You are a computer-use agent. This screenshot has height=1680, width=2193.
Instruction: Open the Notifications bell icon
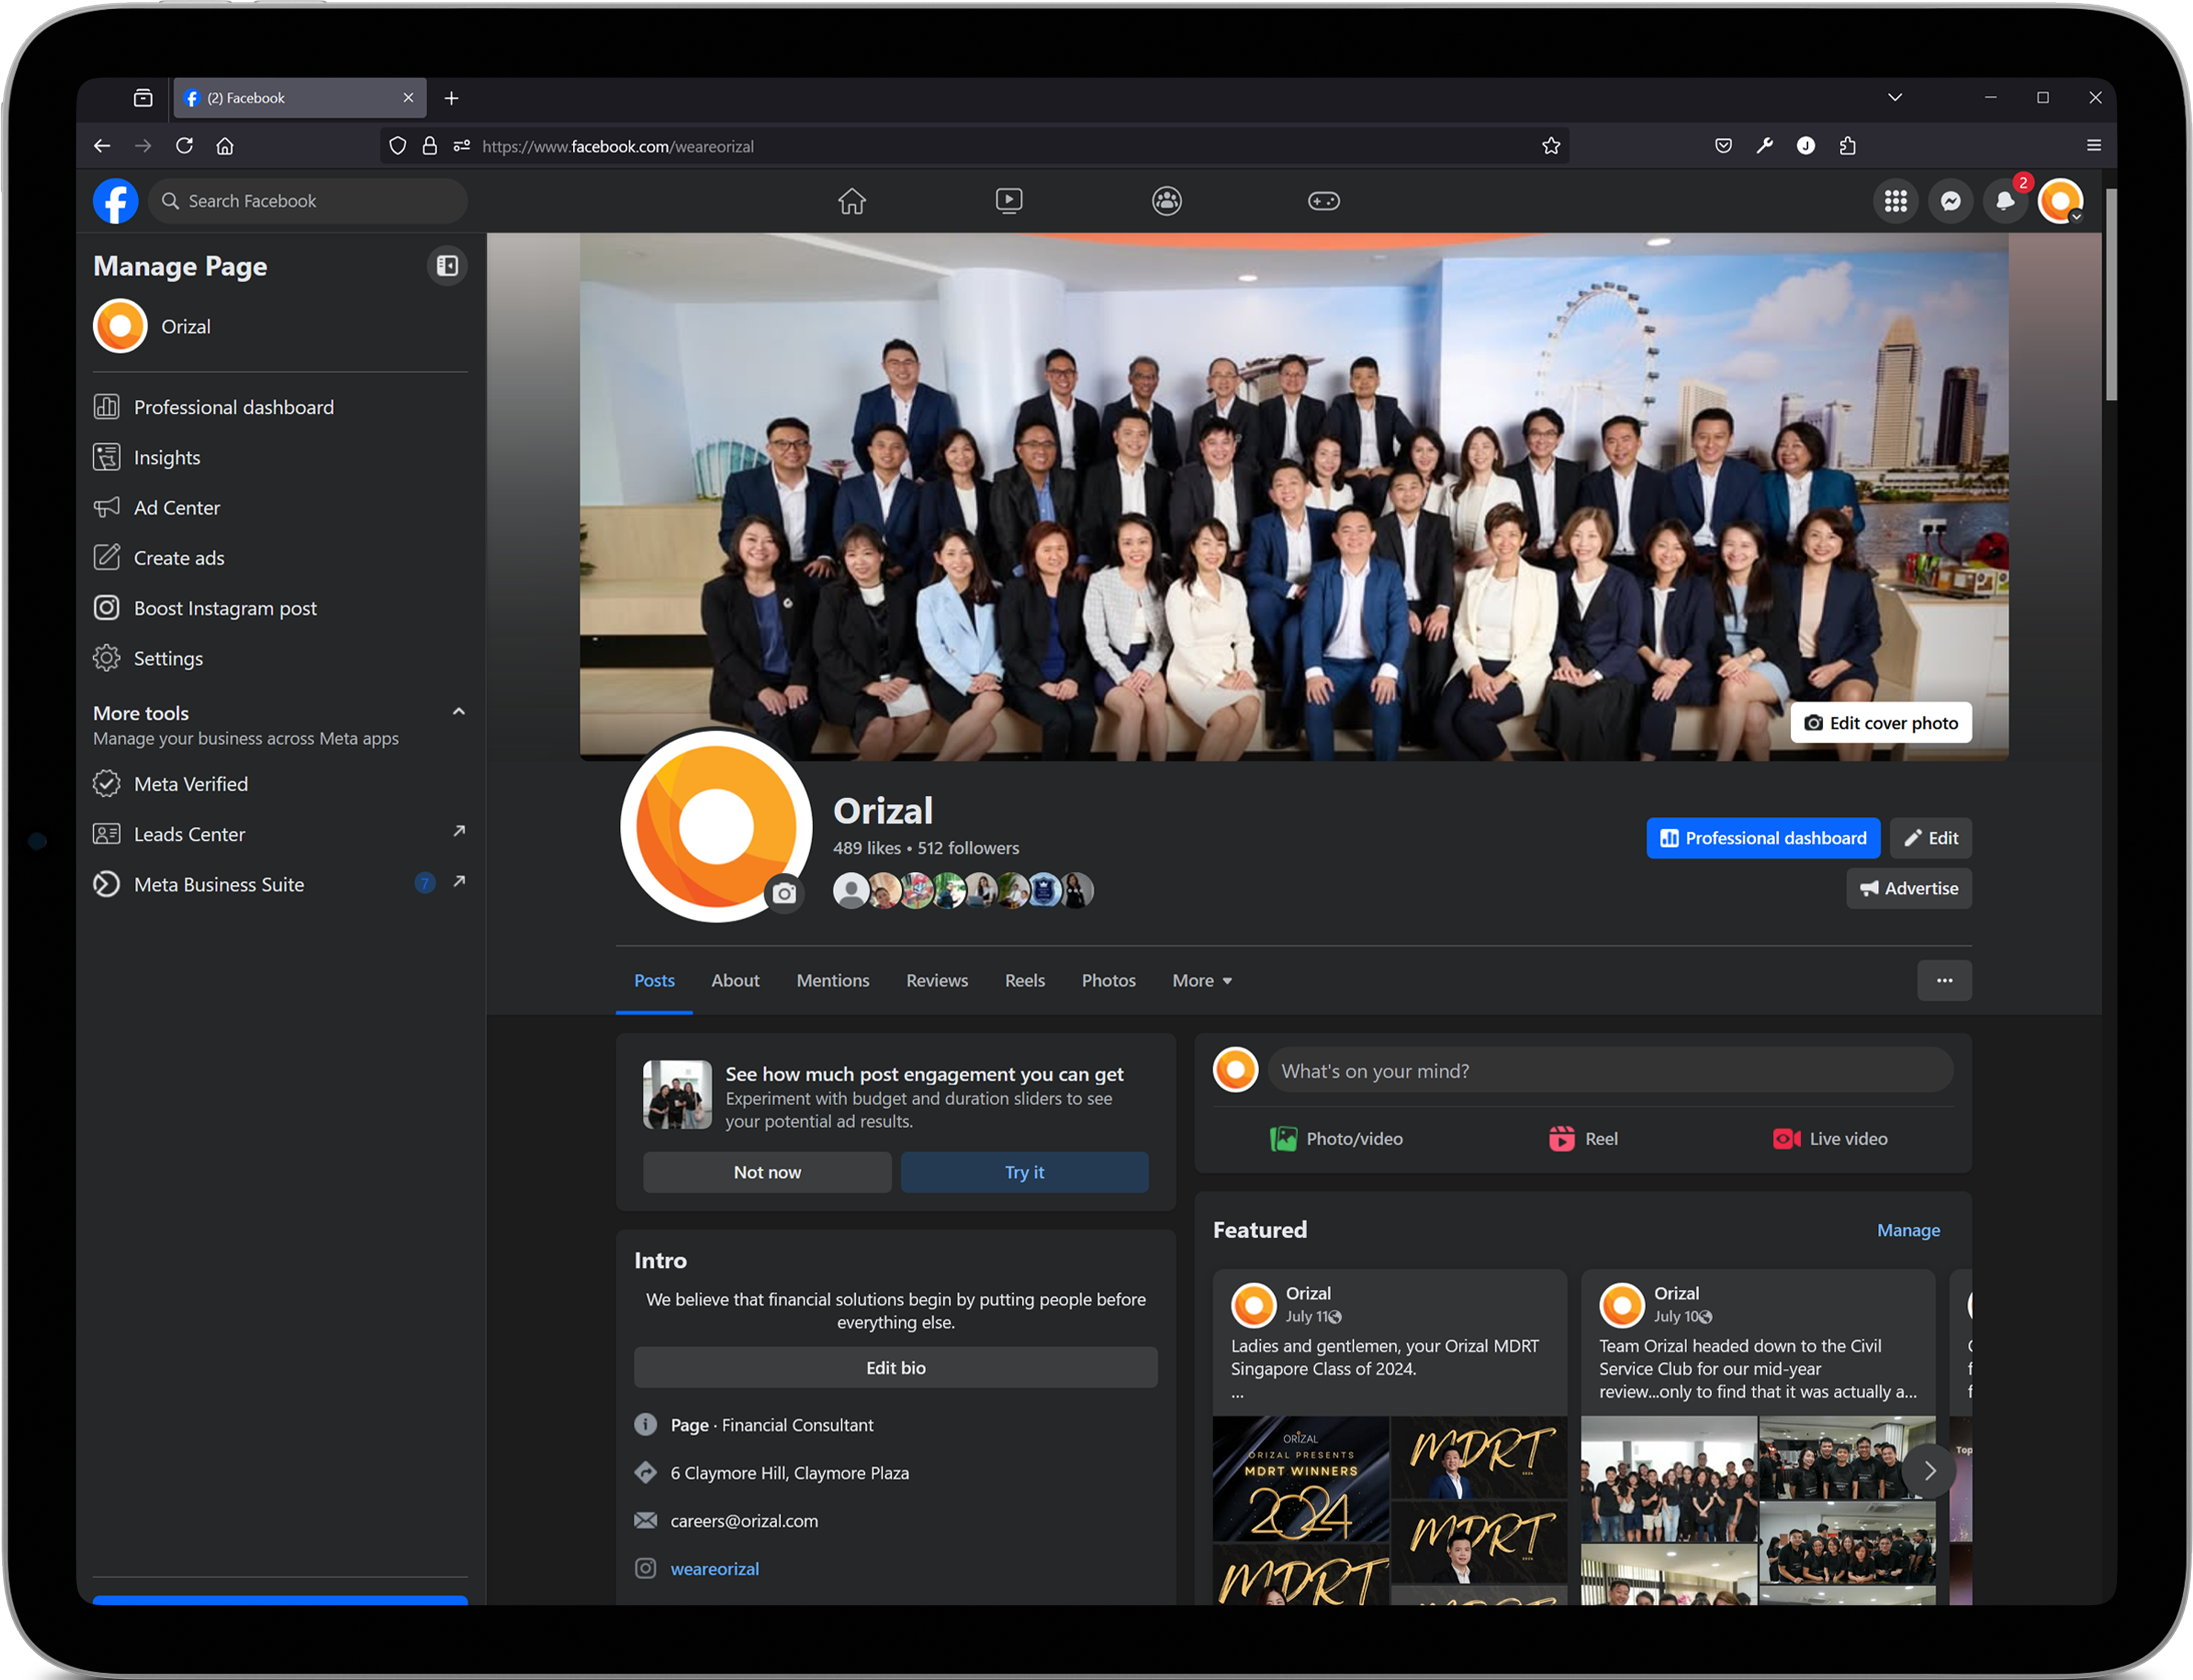(x=2004, y=201)
